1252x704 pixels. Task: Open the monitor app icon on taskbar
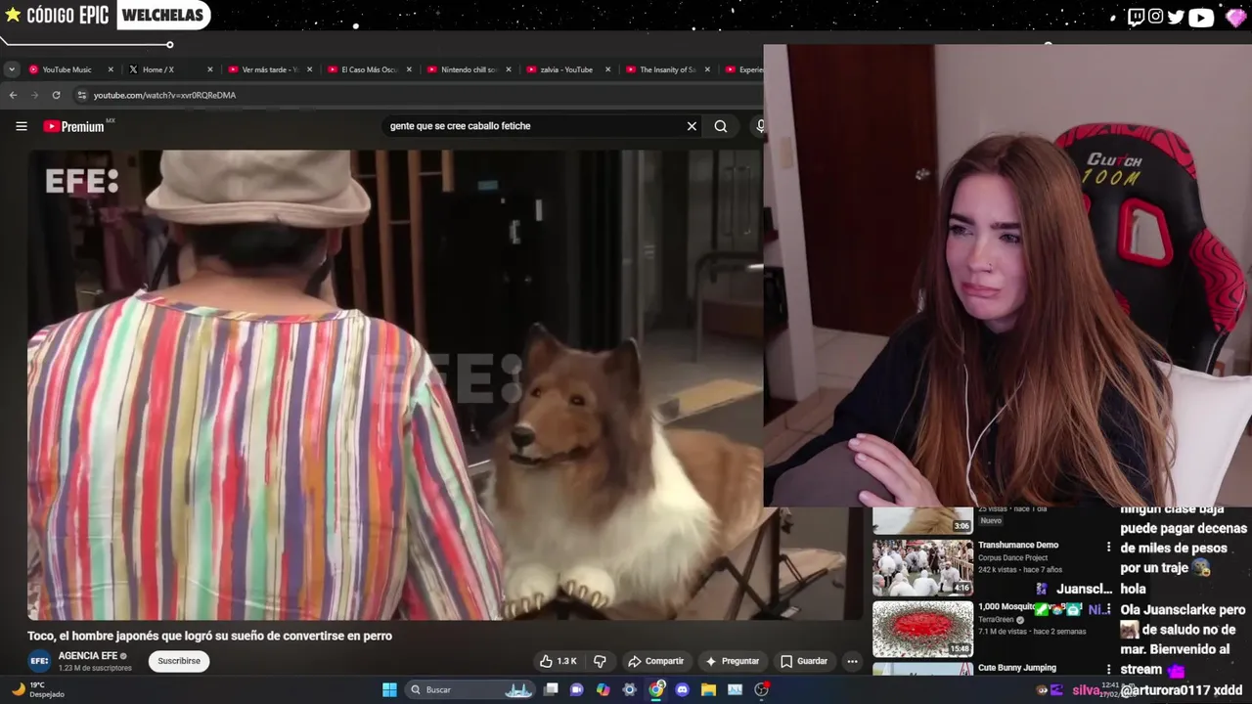tap(735, 689)
